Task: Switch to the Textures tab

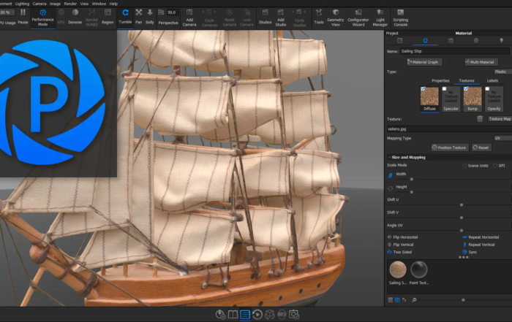Action: (467, 80)
